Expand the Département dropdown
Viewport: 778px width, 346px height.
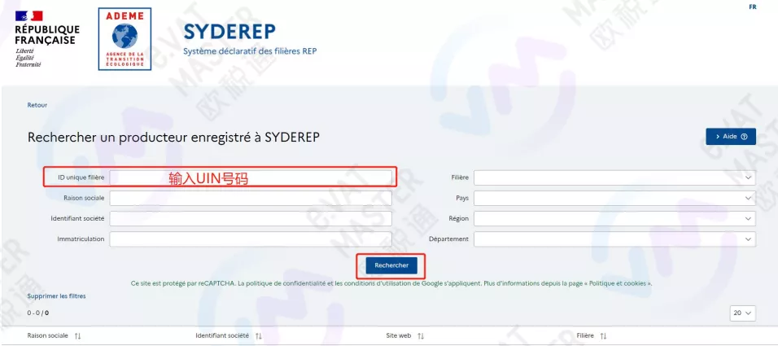(614, 239)
